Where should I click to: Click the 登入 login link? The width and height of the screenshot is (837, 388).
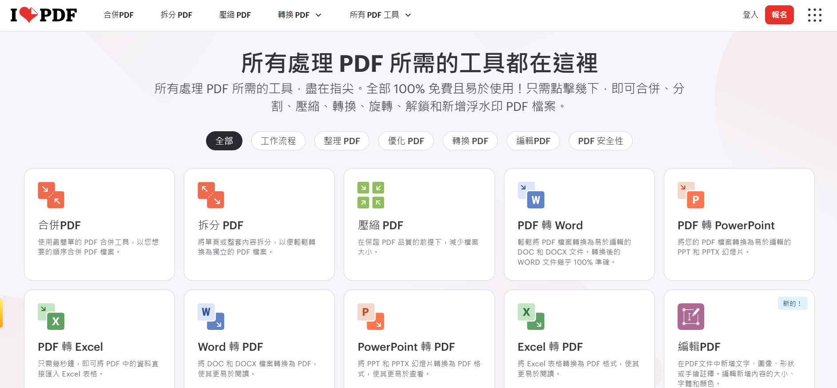click(x=750, y=15)
